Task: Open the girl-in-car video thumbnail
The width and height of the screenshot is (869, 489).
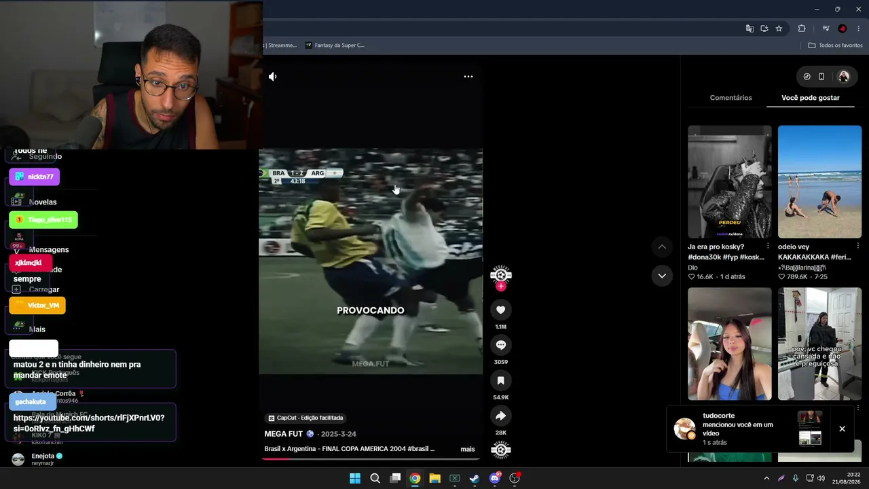Action: 730,344
